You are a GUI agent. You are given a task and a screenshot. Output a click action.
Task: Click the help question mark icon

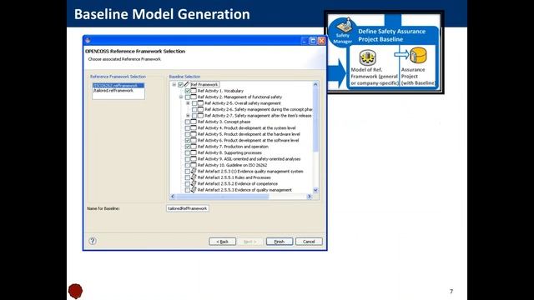[93, 241]
